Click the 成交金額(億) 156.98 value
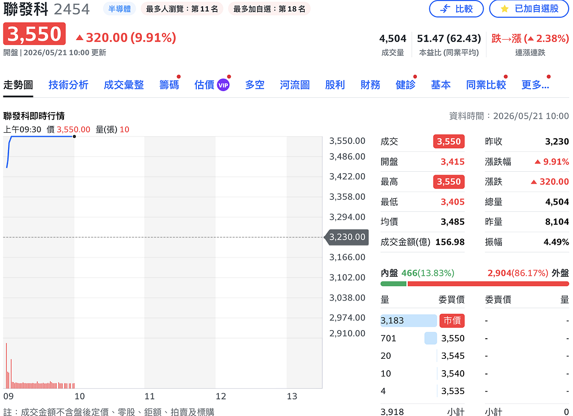 [x=450, y=242]
